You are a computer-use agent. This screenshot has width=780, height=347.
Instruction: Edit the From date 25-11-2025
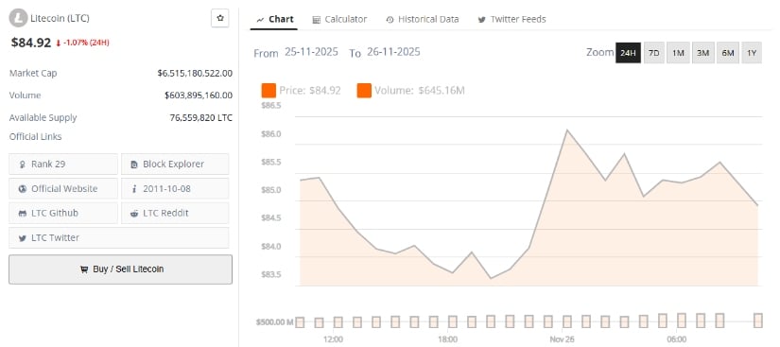point(311,52)
